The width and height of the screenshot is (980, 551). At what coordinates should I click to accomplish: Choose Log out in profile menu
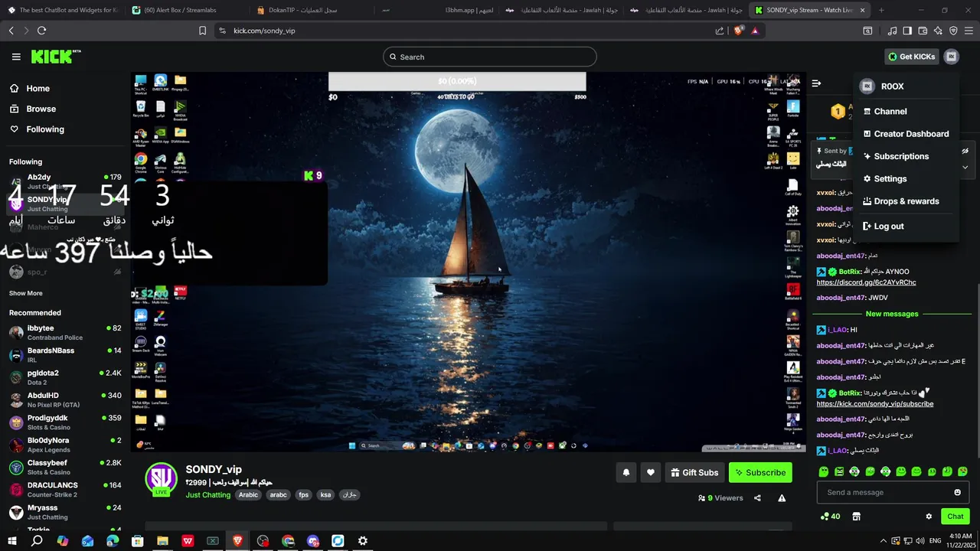coord(906,226)
